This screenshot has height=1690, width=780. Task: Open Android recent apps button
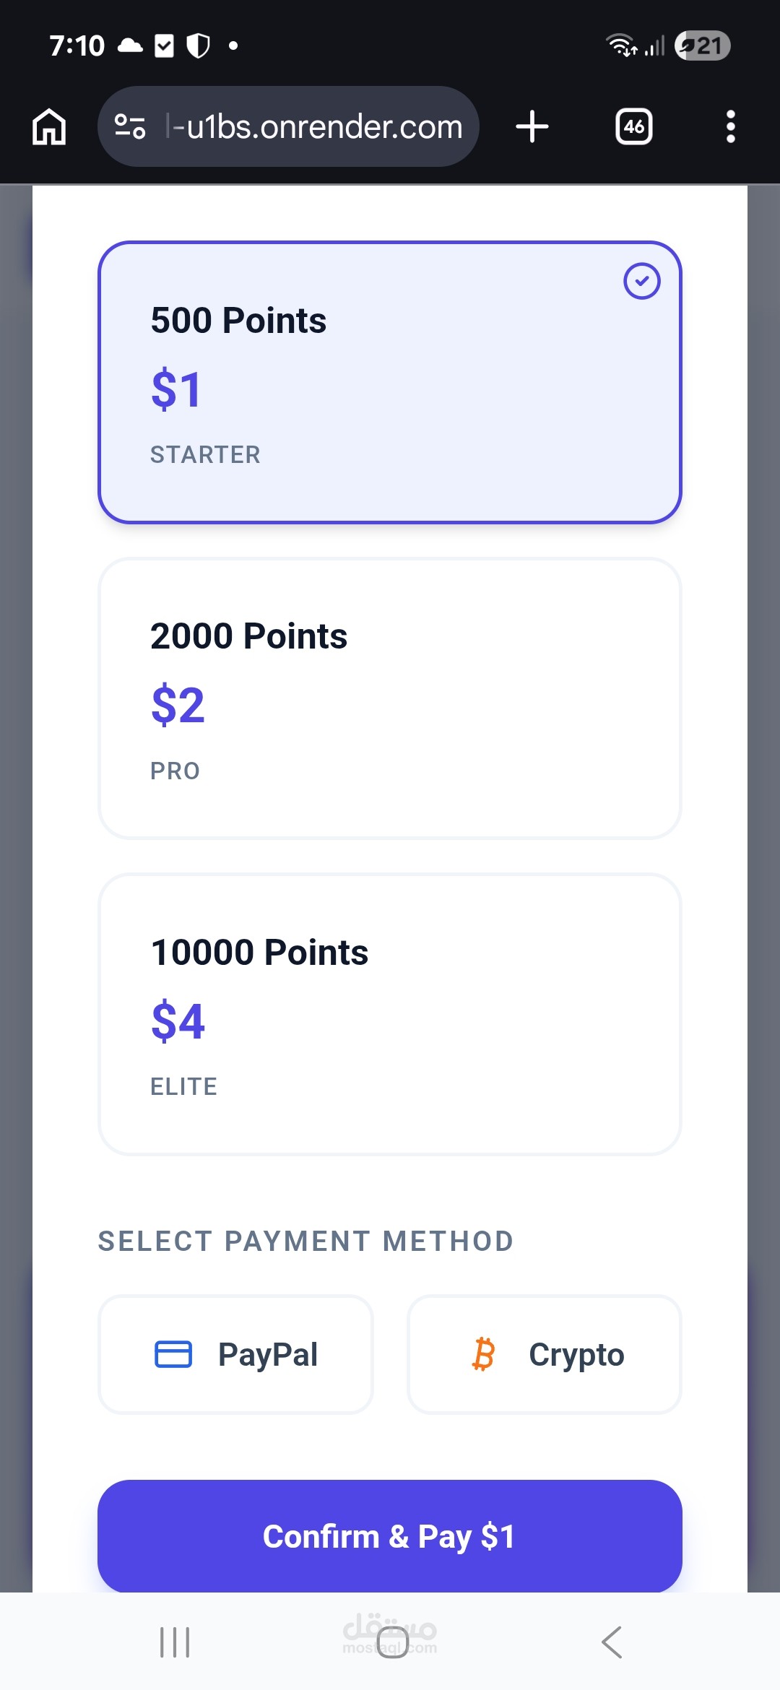tap(175, 1642)
